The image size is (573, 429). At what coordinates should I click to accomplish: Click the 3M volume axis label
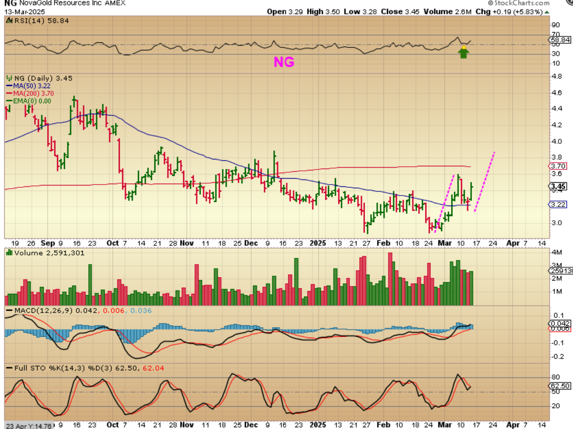(557, 265)
